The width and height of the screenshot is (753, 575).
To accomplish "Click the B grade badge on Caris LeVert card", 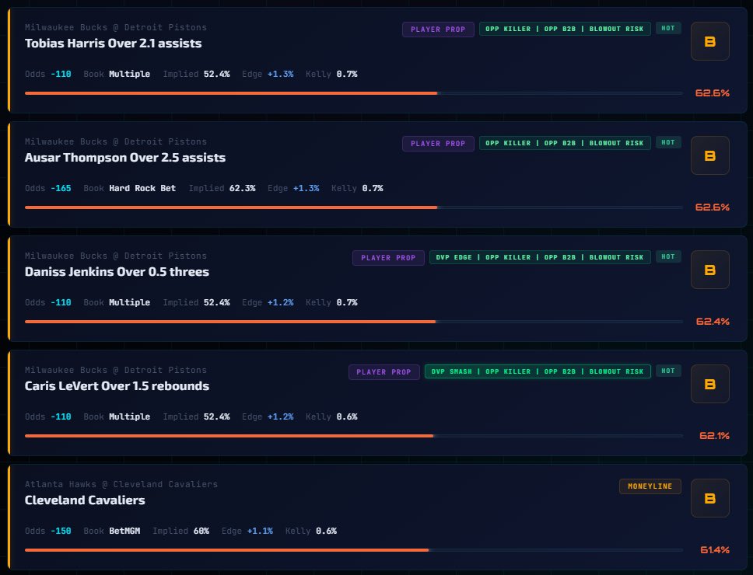I will coord(709,384).
